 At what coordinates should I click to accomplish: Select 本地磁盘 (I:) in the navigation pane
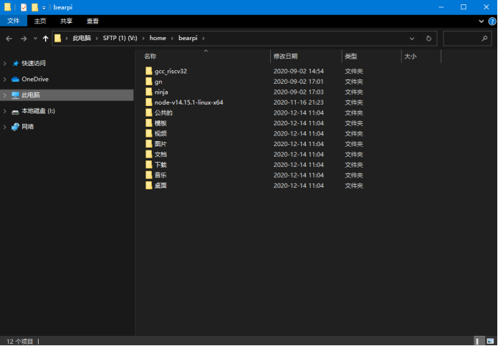point(38,111)
